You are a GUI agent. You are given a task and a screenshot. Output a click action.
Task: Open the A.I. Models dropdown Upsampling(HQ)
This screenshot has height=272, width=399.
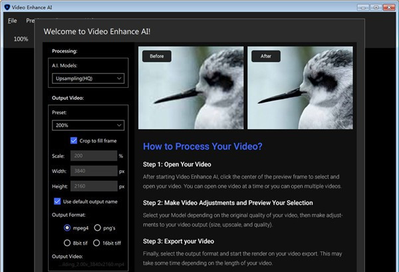[88, 78]
